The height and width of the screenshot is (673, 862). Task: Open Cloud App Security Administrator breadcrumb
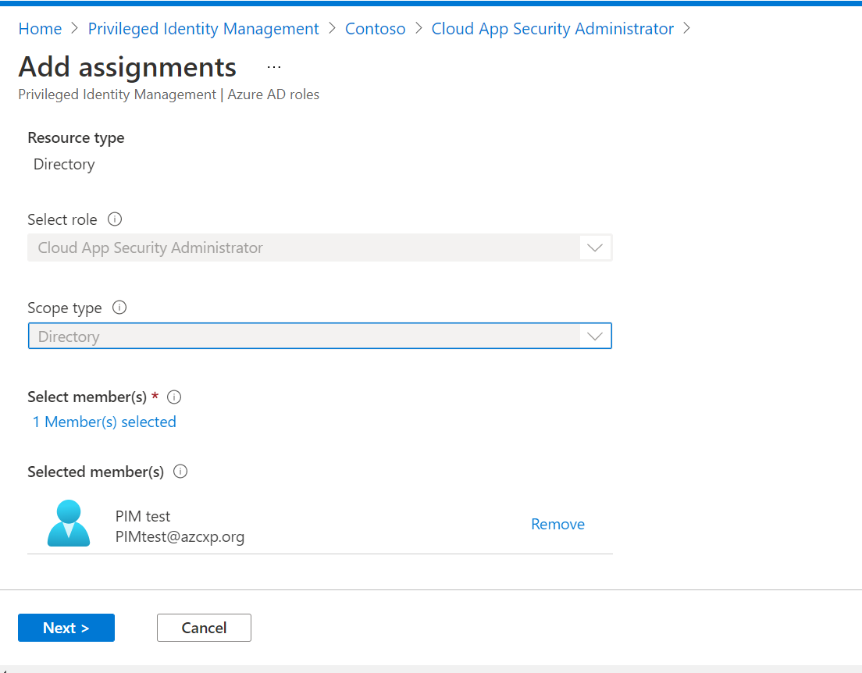coord(553,29)
